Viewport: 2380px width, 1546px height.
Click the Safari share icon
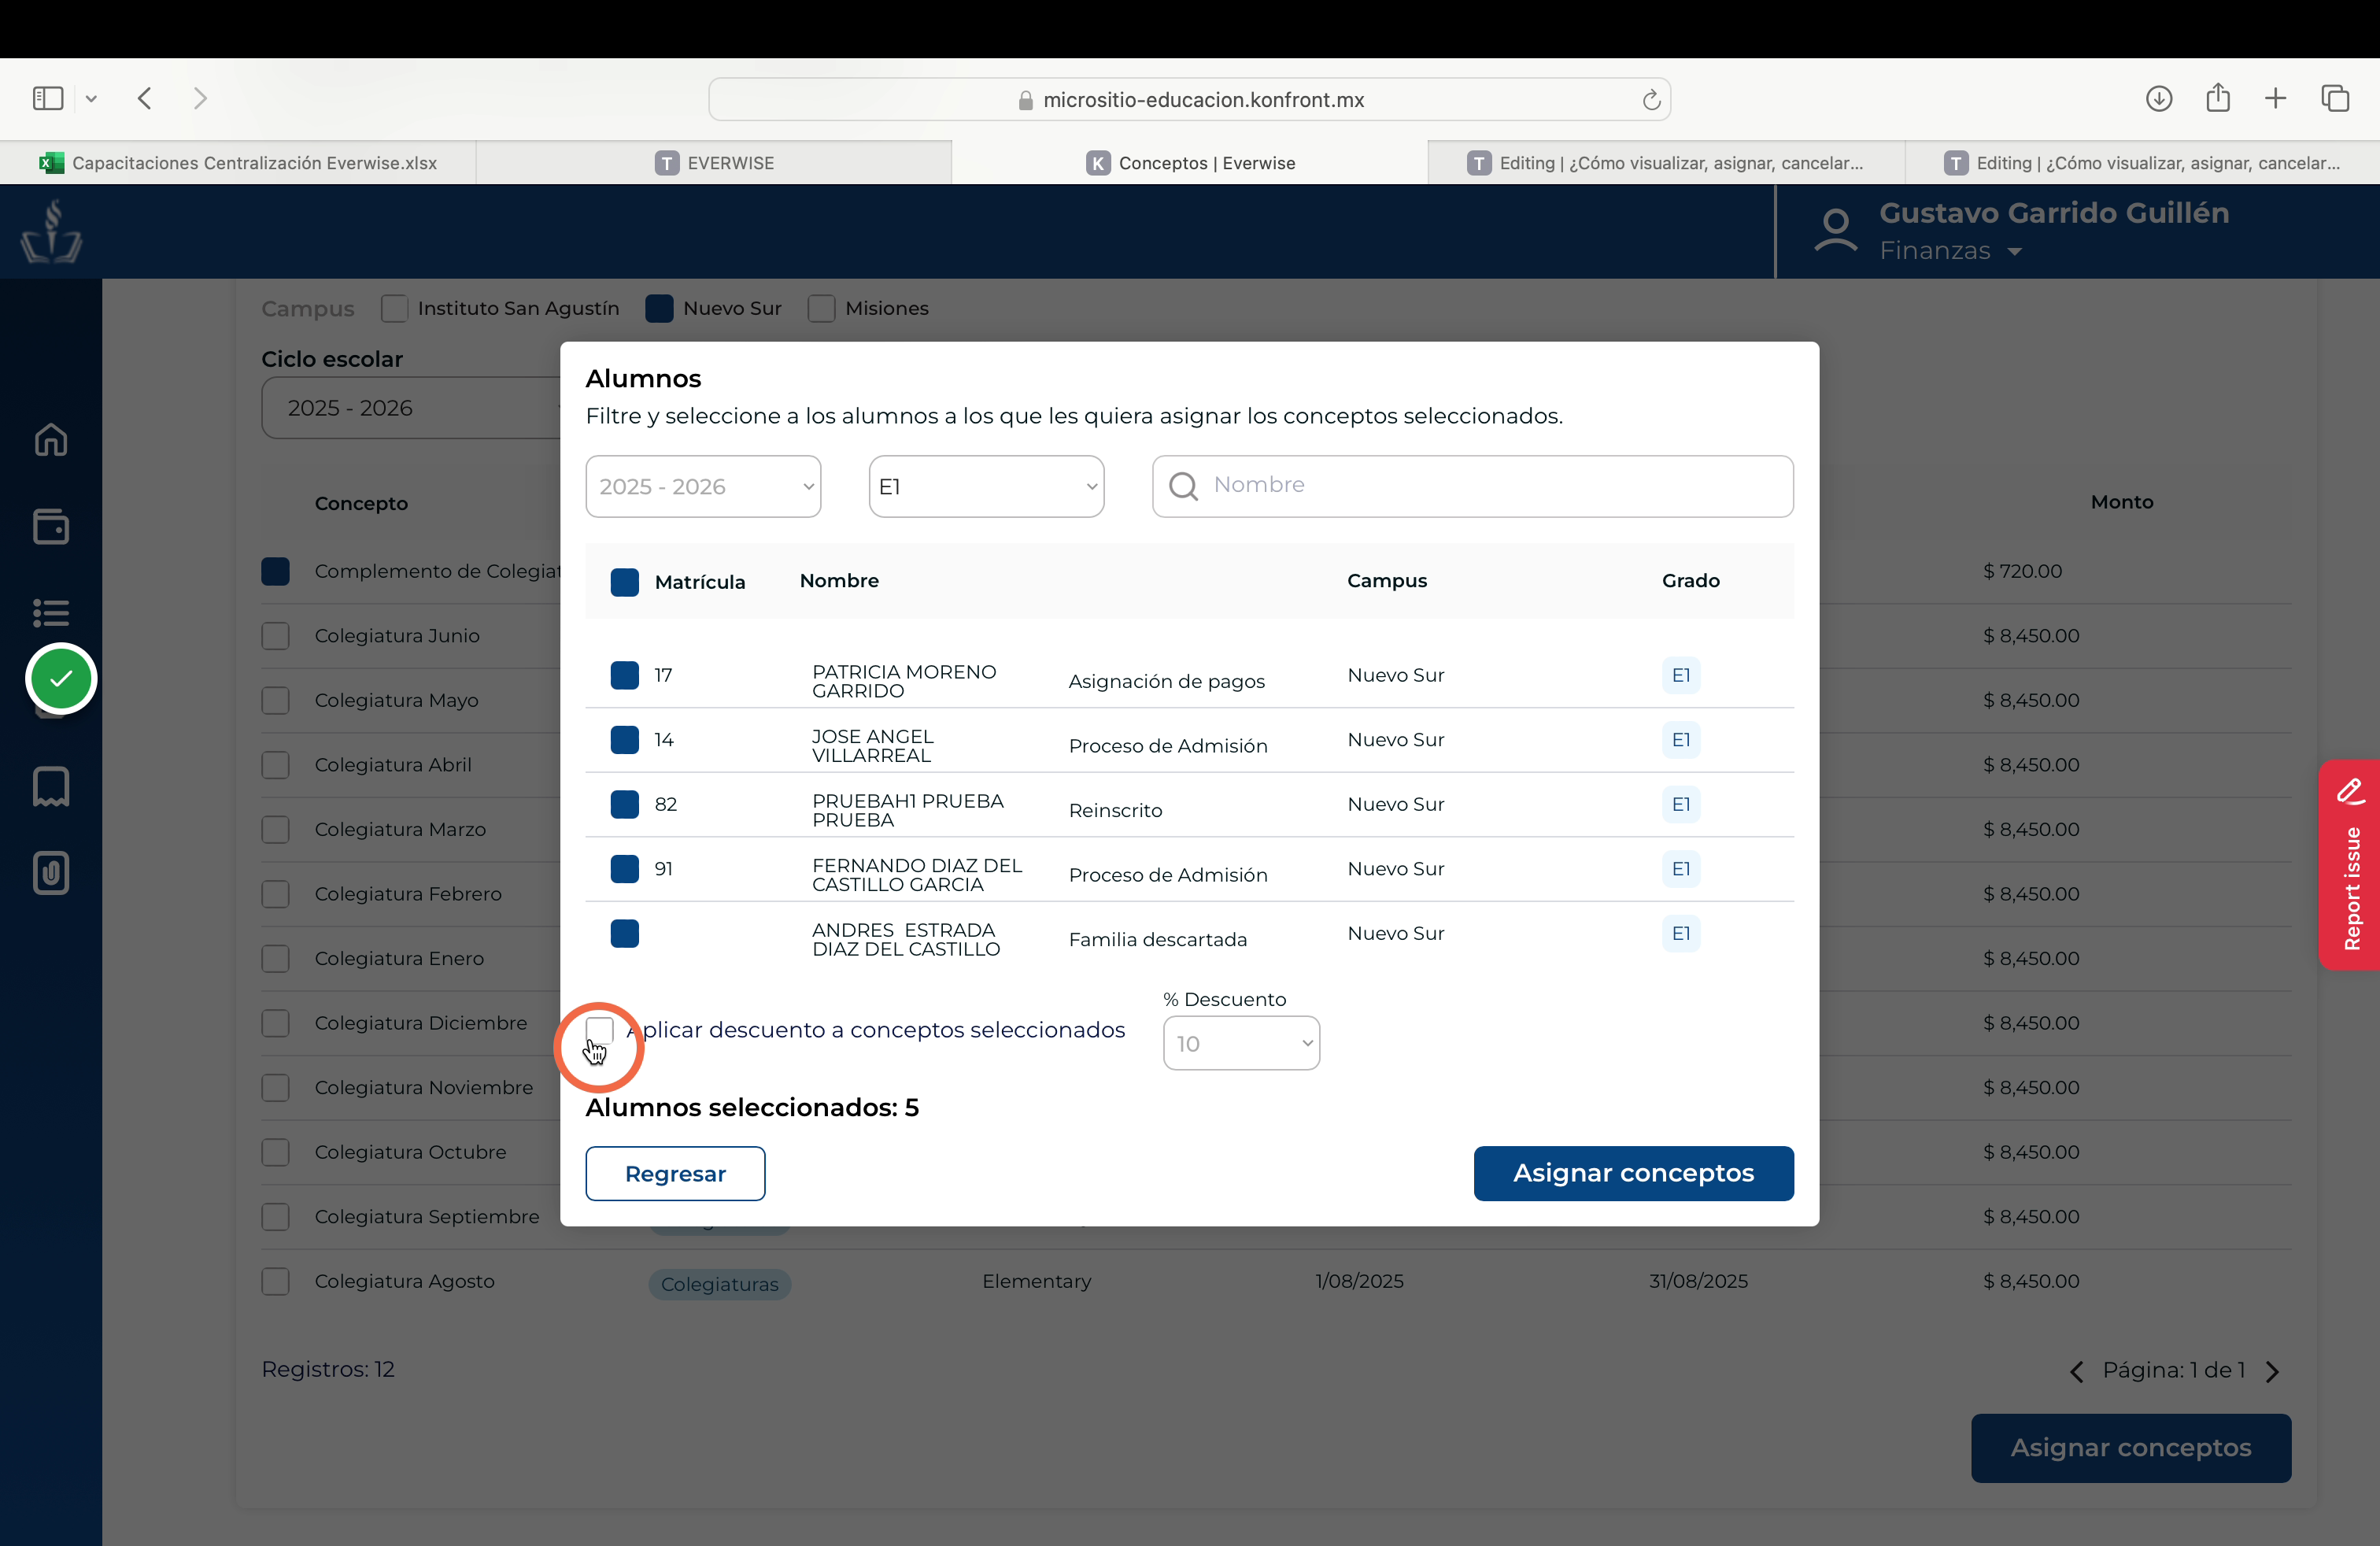(x=2218, y=97)
